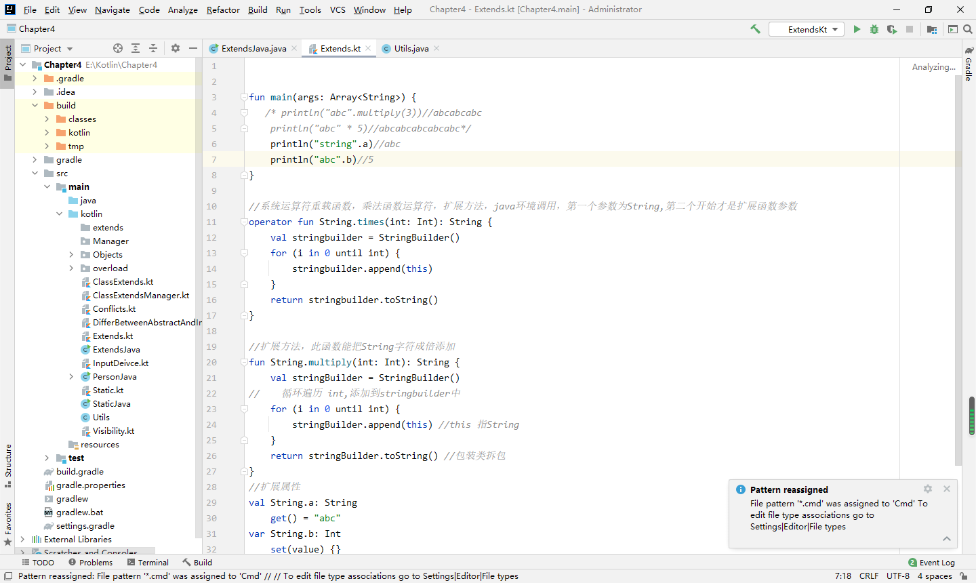Select build.gradle file in tree
Screen dimensions: 976x583
coord(79,471)
